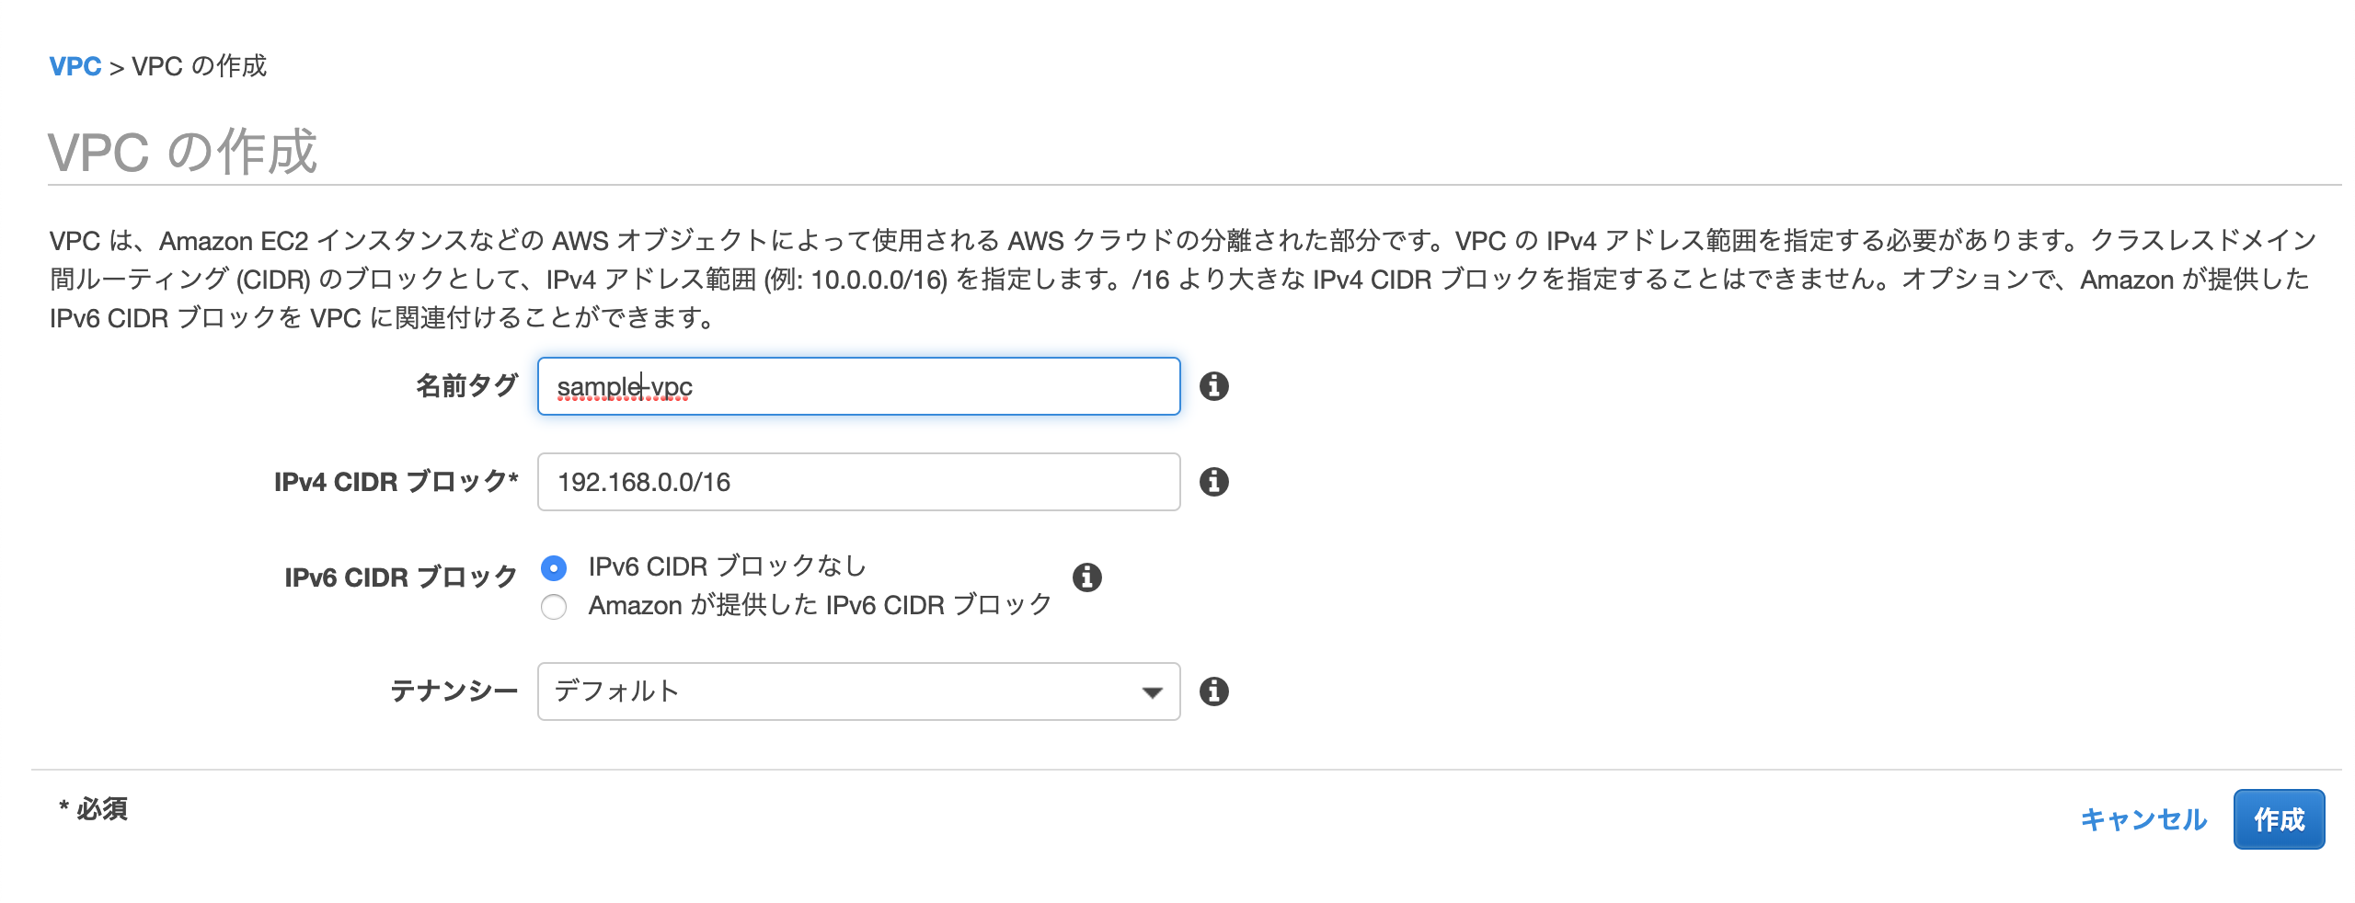Click the tenancy dropdown arrow
This screenshot has width=2355, height=903.
[x=1153, y=692]
